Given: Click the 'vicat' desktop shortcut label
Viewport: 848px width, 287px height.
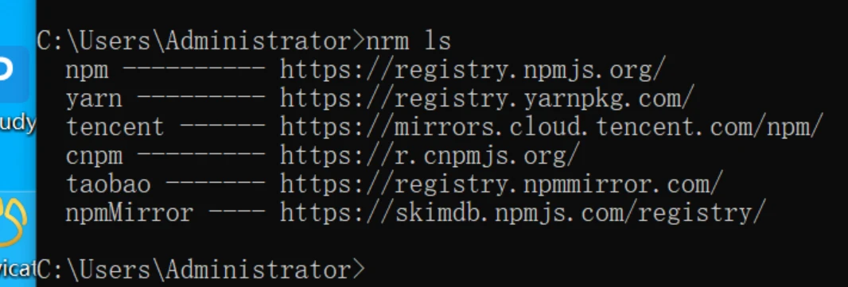Looking at the screenshot, I should pos(18,268).
